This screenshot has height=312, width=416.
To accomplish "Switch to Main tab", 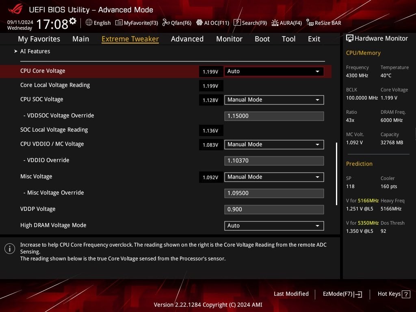I will tap(81, 39).
